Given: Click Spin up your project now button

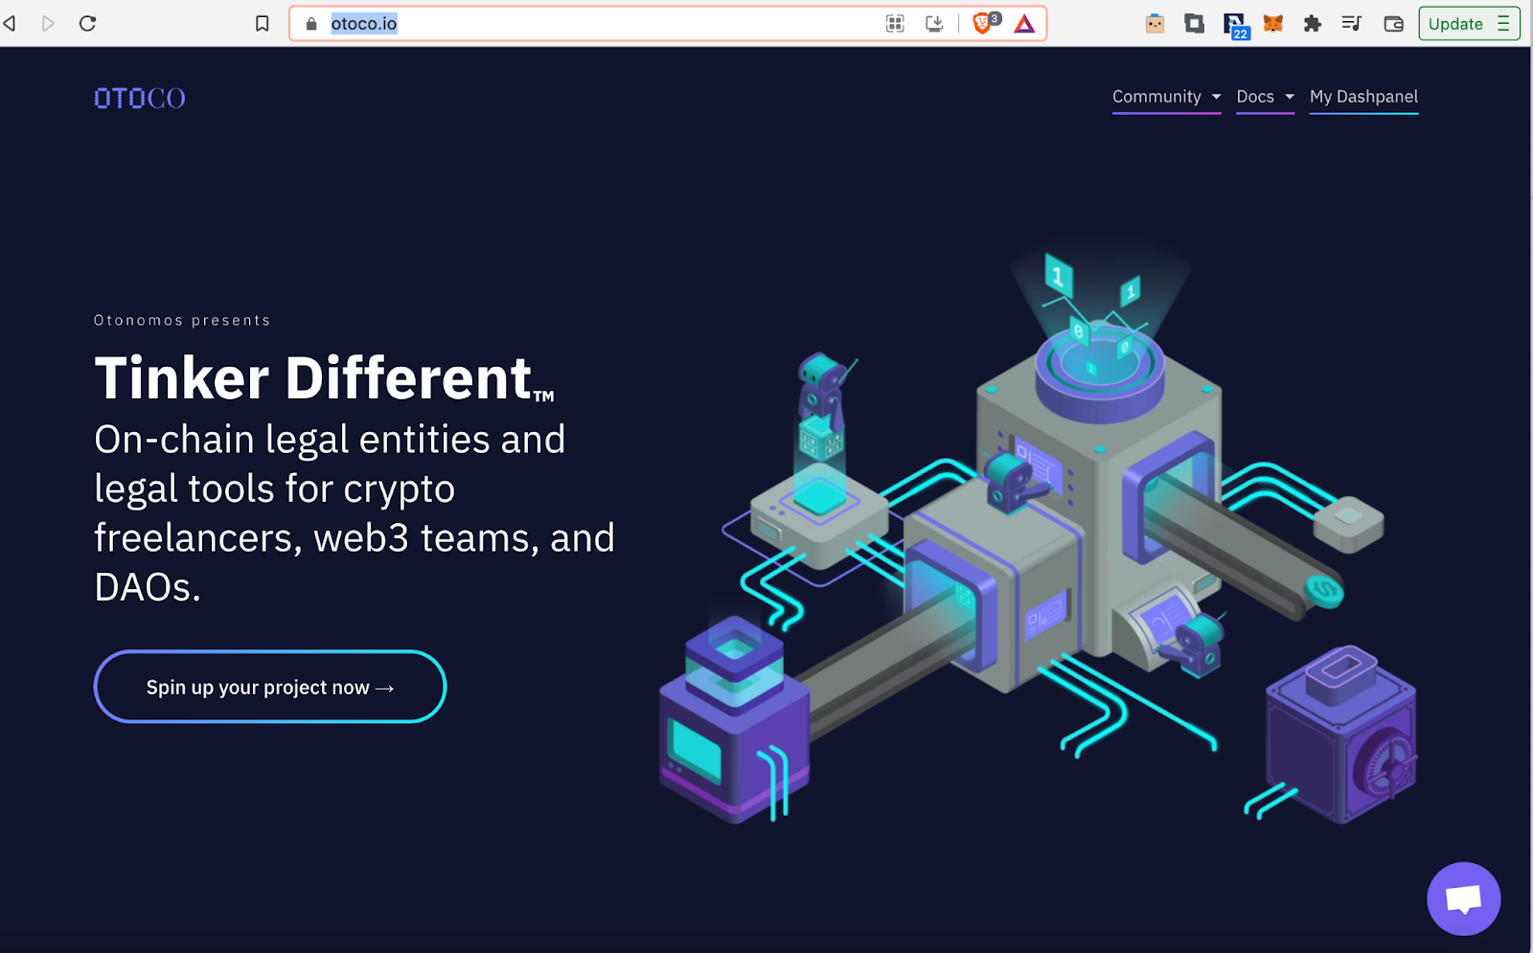Looking at the screenshot, I should tap(270, 687).
